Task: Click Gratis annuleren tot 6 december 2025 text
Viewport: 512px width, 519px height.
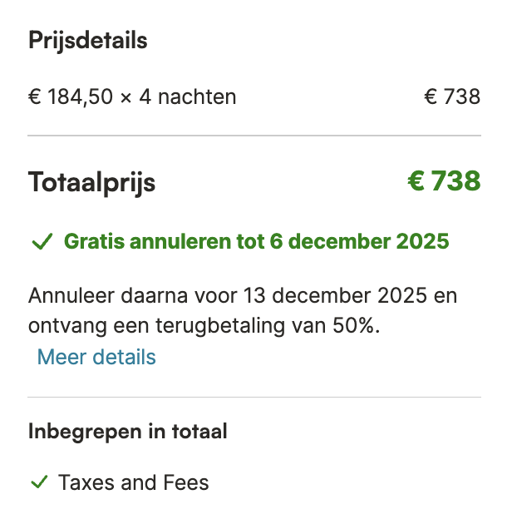Action: [257, 242]
